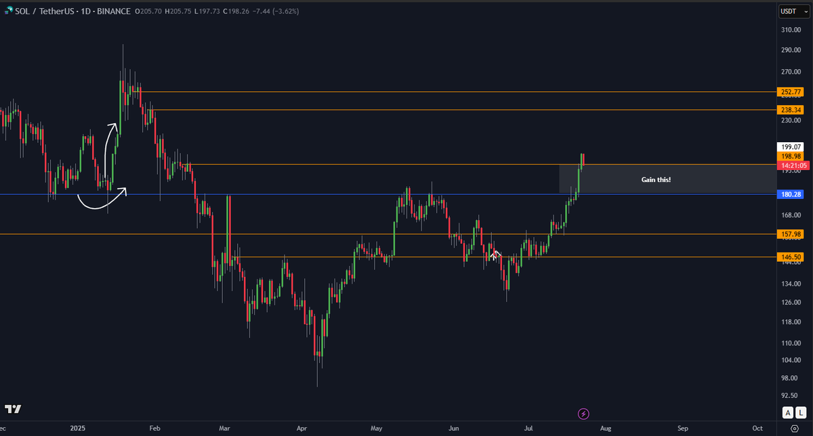
Task: Click 98.00 on the price axis
Action: click(791, 378)
